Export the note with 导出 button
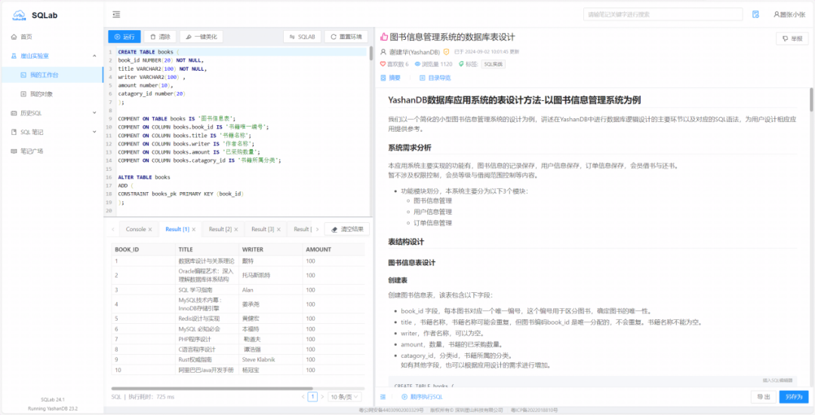 (764, 397)
